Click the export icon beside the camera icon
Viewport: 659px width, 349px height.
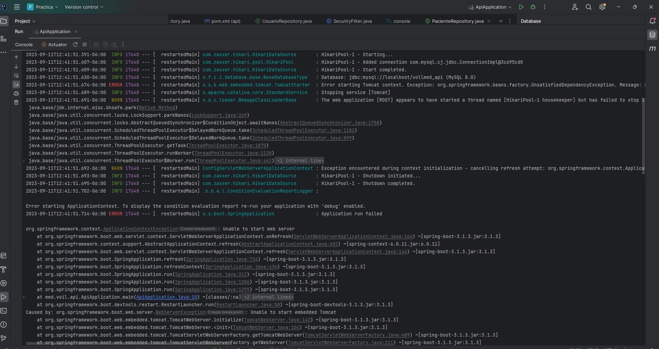(x=105, y=44)
